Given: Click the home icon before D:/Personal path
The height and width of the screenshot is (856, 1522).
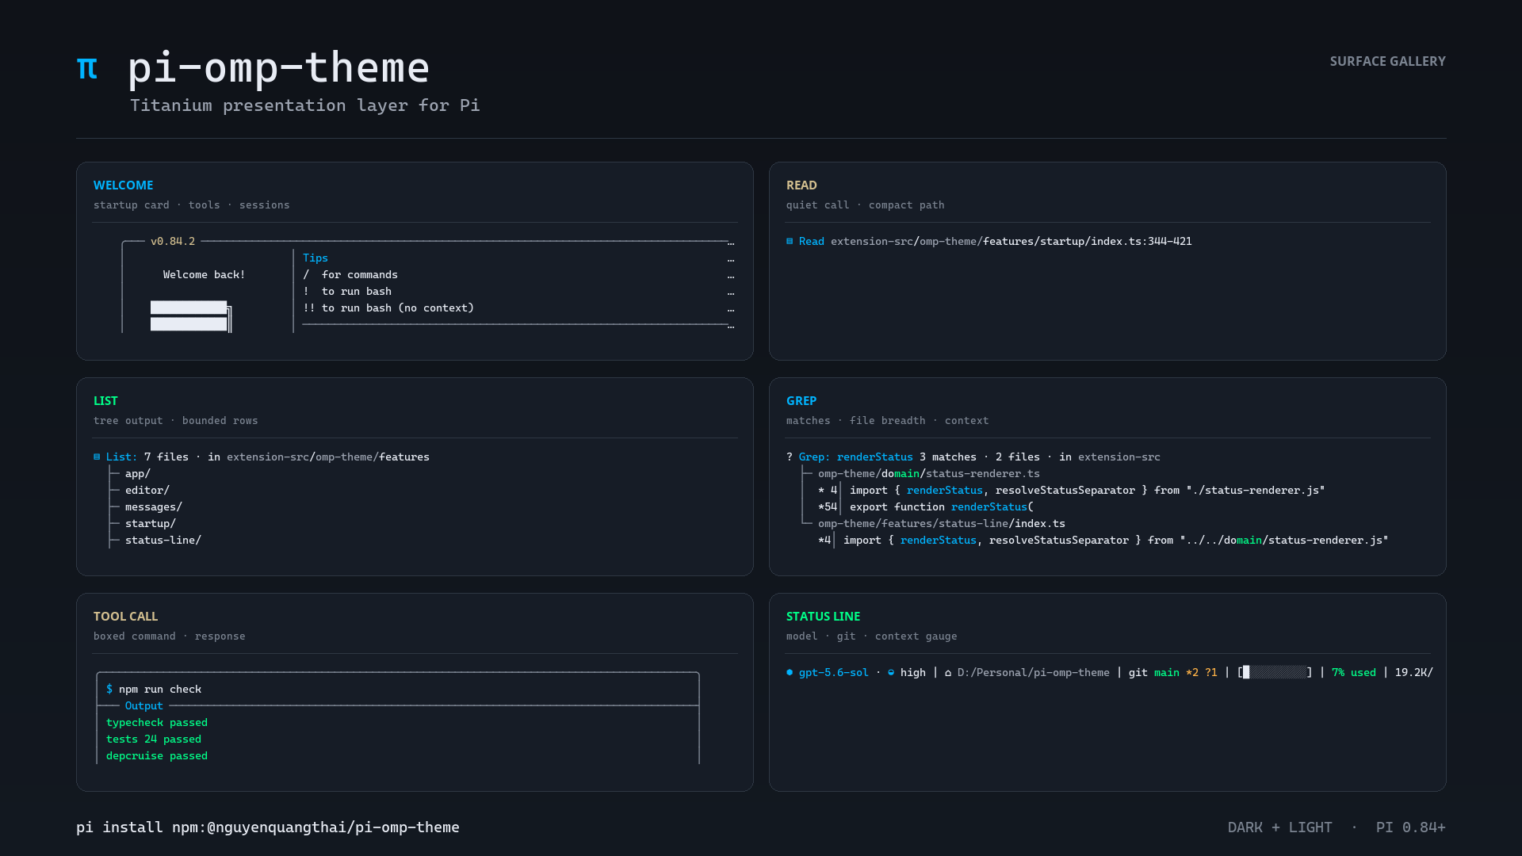Looking at the screenshot, I should click(x=948, y=672).
